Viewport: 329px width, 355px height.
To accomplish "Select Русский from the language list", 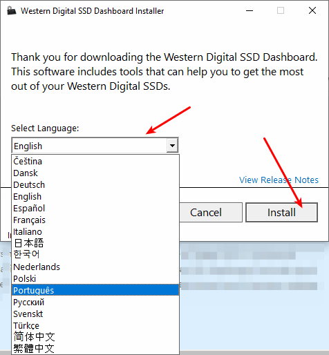I will pyautogui.click(x=95, y=302).
